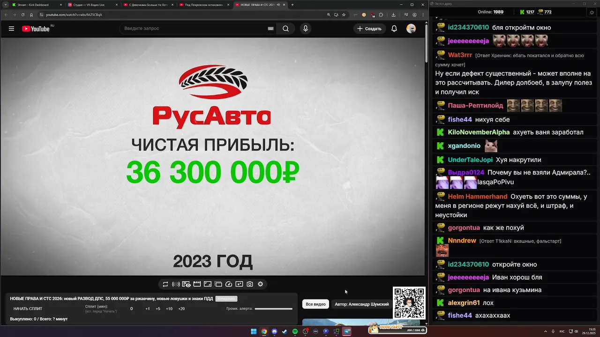
Task: Click the browser back arrow
Action: pos(6,15)
